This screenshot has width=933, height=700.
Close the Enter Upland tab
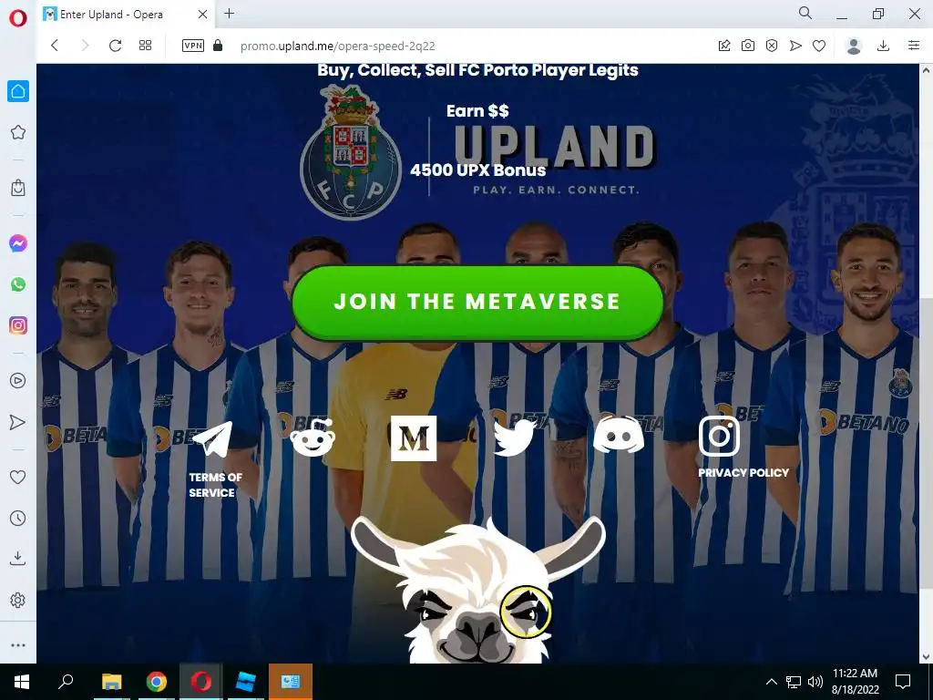pos(203,15)
